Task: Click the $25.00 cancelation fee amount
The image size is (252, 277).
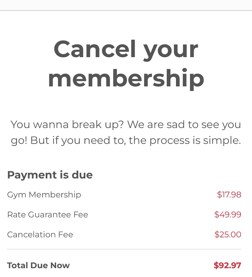Action: coord(228,235)
